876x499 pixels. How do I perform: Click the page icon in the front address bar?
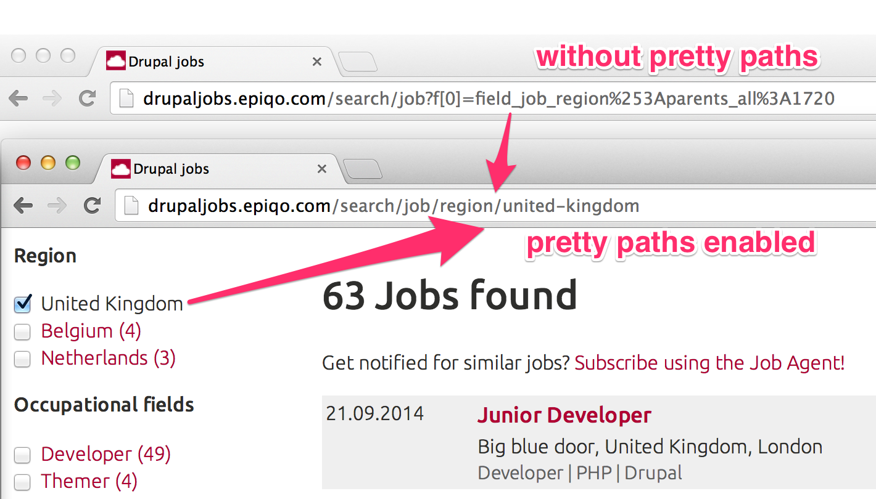pyautogui.click(x=131, y=205)
